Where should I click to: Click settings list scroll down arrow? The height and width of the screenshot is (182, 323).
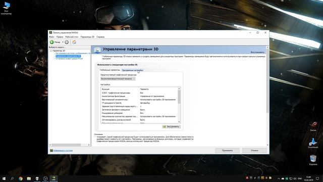[179, 122]
